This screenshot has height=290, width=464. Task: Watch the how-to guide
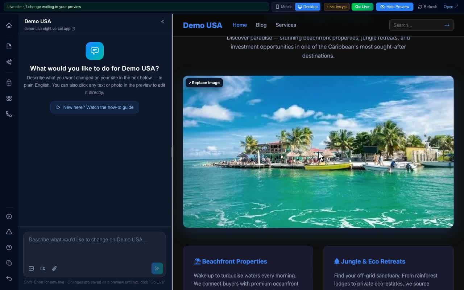coord(95,107)
